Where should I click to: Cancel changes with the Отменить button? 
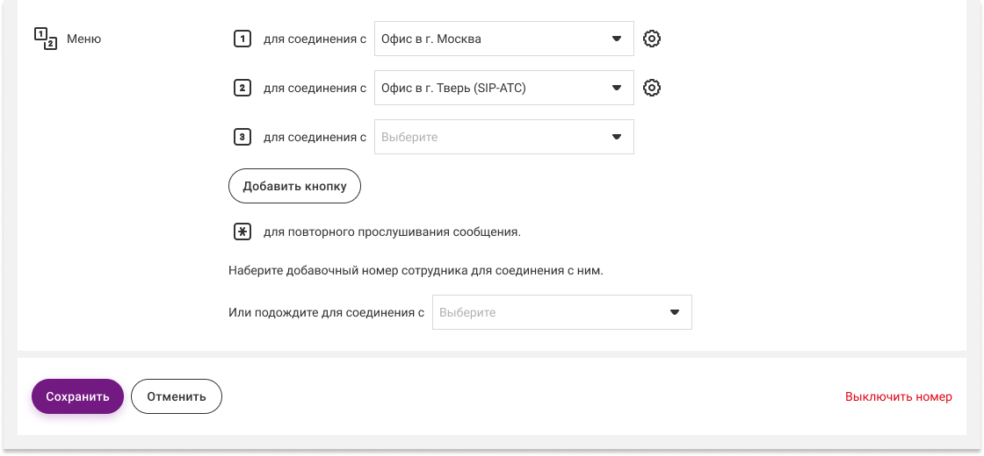(177, 396)
